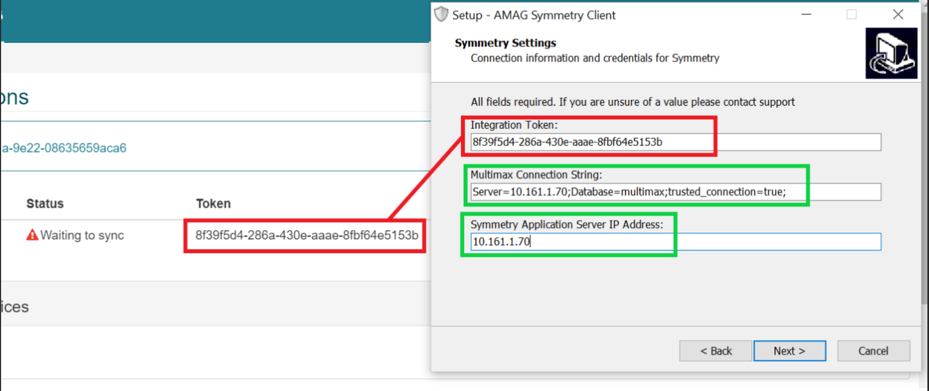Close the AMAG Symmetry Client setup window
The width and height of the screenshot is (929, 391).
898,14
